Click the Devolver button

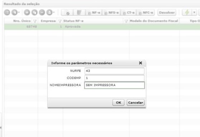pyautogui.click(x=167, y=12)
